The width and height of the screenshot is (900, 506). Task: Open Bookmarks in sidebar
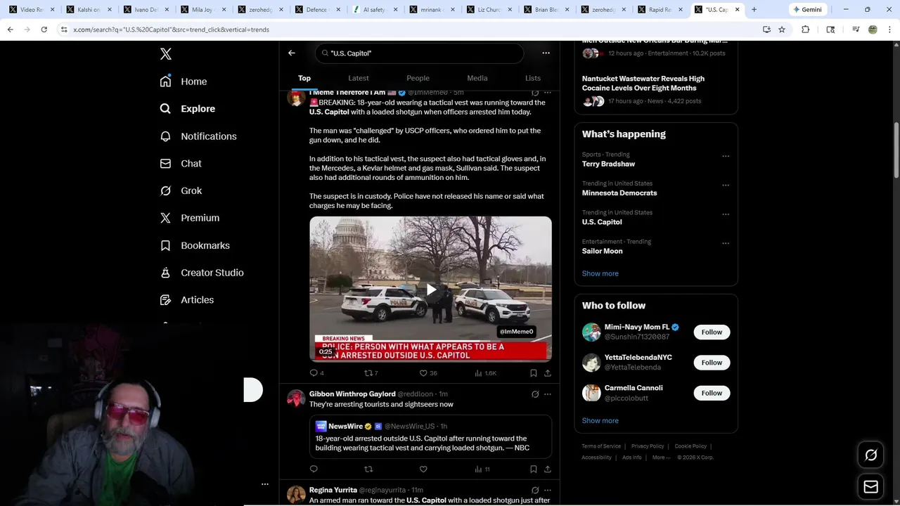click(195, 245)
